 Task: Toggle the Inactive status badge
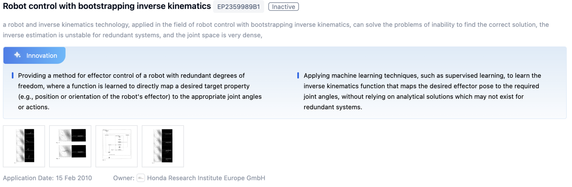click(x=283, y=6)
